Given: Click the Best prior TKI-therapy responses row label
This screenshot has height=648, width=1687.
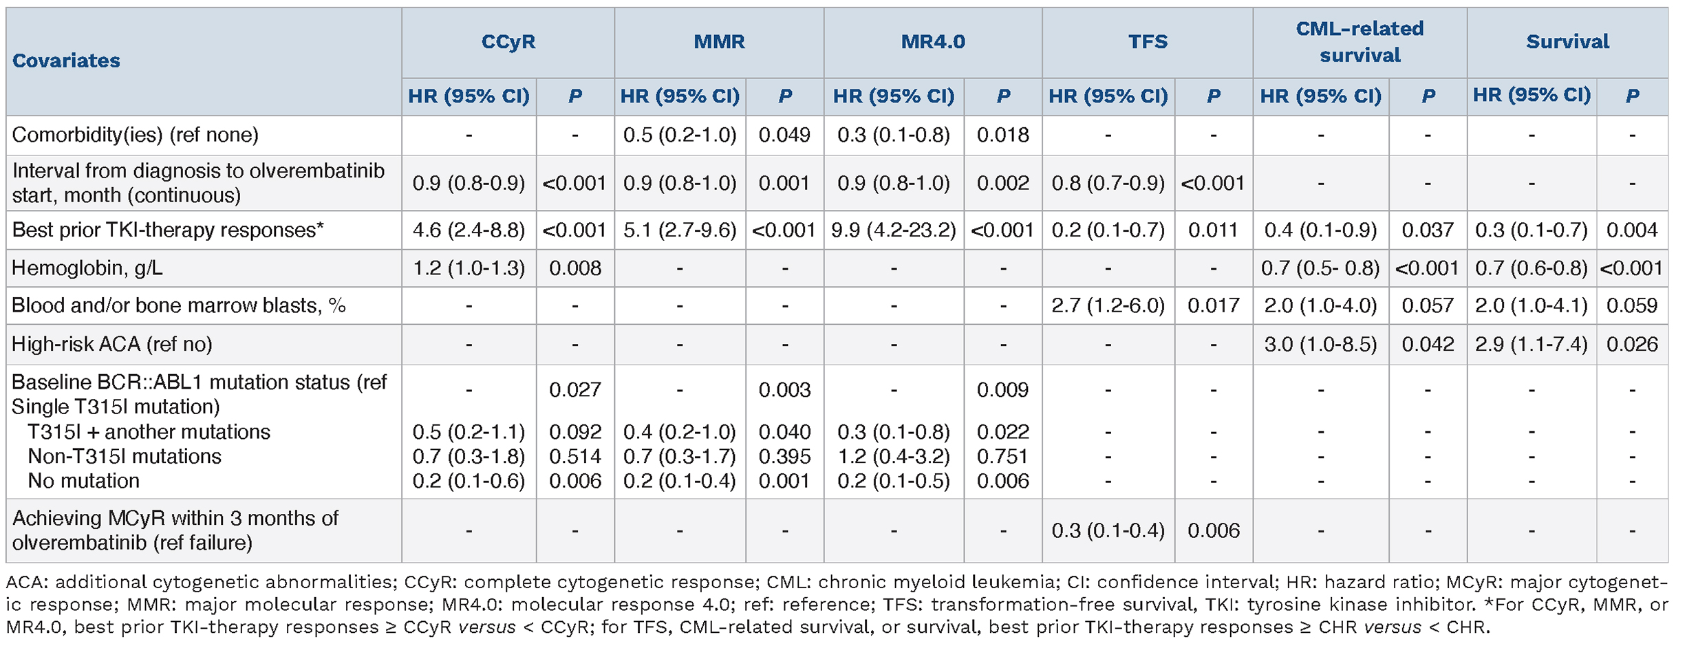Looking at the screenshot, I should point(168,230).
